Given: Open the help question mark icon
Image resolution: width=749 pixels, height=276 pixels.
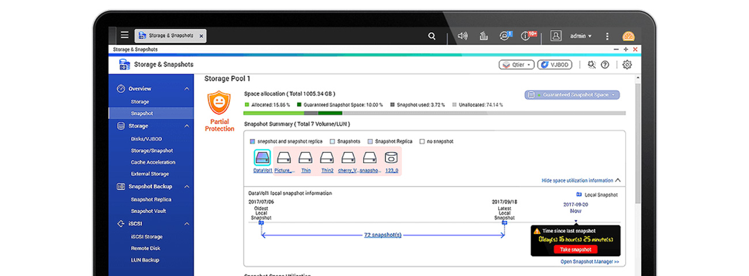Looking at the screenshot, I should point(605,64).
